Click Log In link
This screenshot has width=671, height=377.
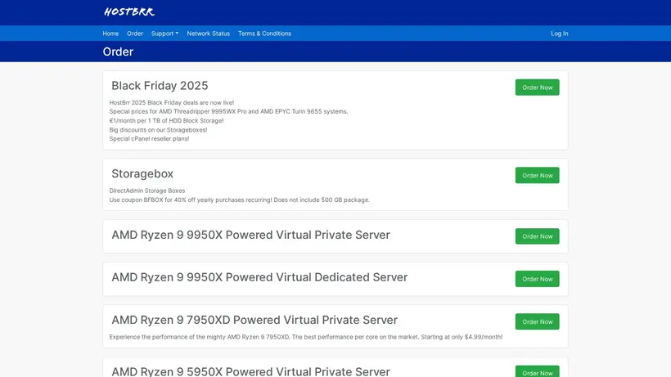click(560, 34)
